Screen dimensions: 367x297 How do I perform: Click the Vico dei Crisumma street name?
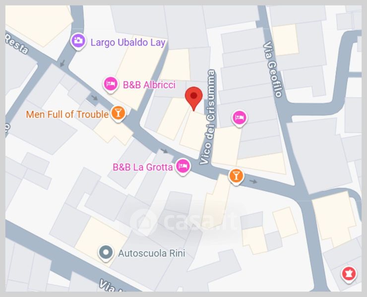(x=208, y=117)
